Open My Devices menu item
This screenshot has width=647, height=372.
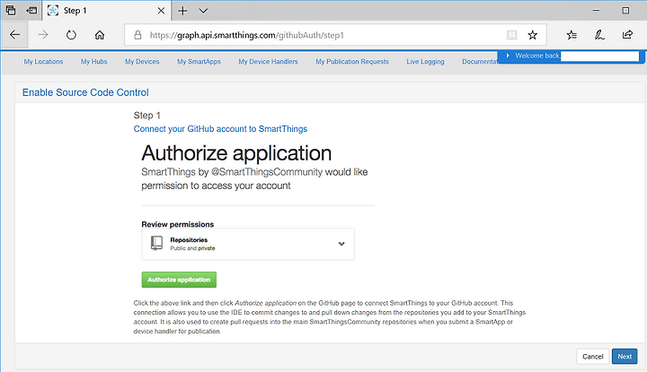pyautogui.click(x=142, y=61)
